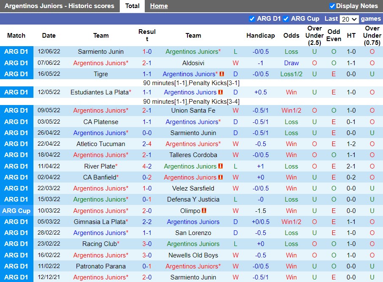Open Talleres Cordoba team link

tap(193, 155)
